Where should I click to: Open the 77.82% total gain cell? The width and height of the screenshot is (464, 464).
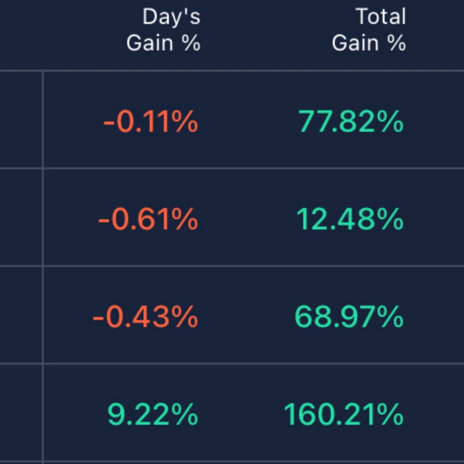coord(350,122)
